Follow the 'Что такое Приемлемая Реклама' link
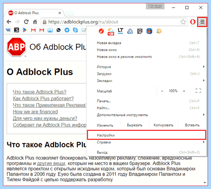This screenshot has height=189, width=211. pos(50,105)
